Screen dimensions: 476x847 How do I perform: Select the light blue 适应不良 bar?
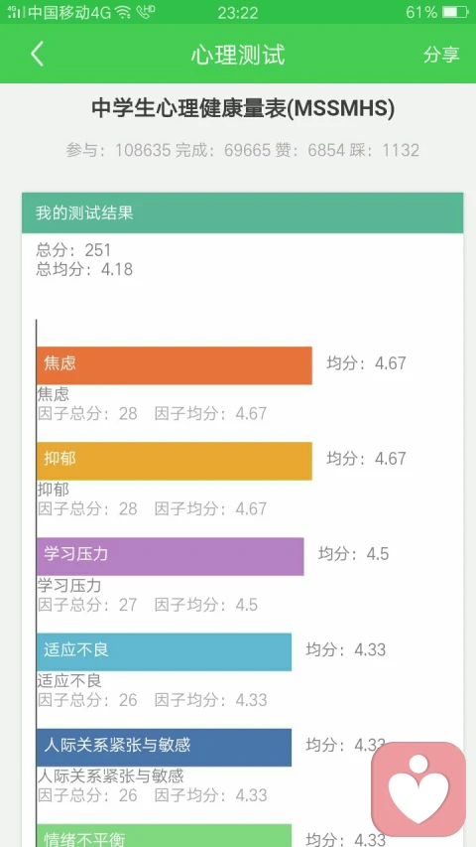tap(164, 652)
